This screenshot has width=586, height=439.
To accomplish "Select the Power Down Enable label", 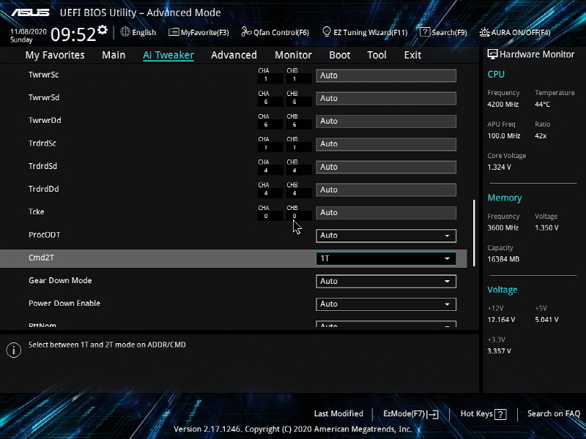I will pos(64,303).
